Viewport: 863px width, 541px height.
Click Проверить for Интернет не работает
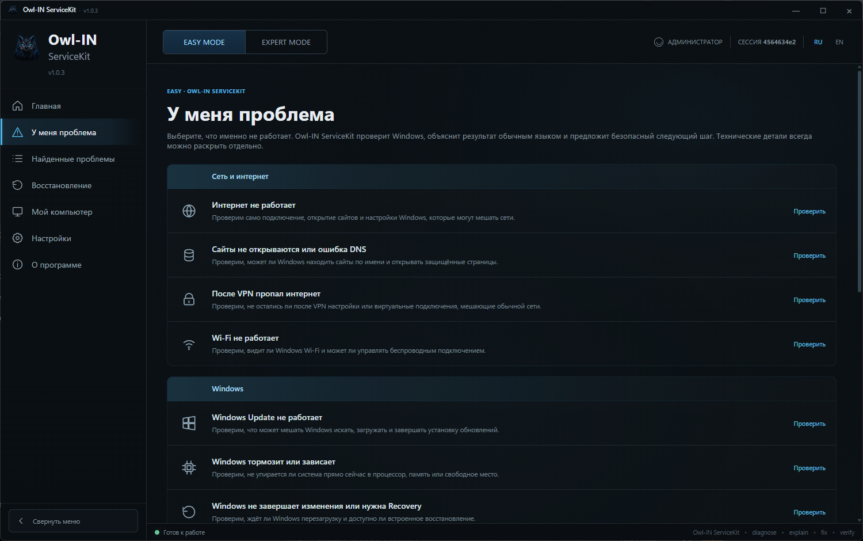(809, 211)
